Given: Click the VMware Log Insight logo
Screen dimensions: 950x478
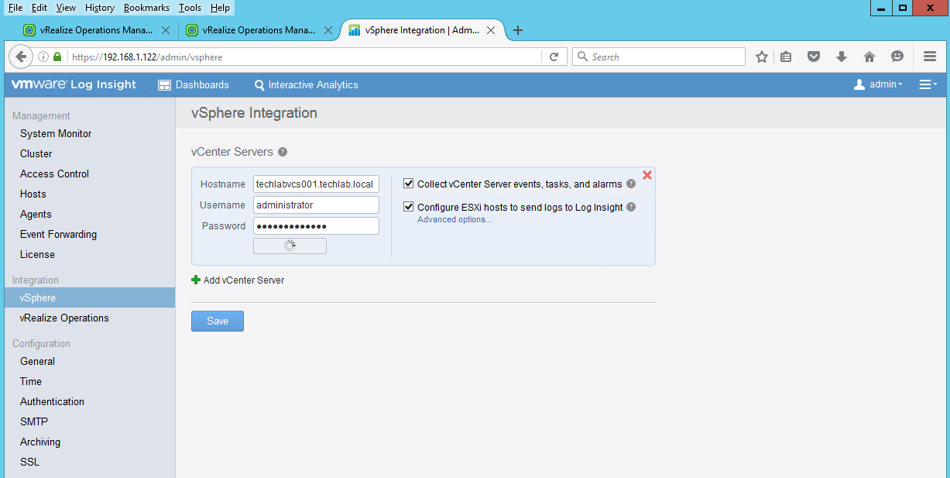Looking at the screenshot, I should (x=74, y=84).
